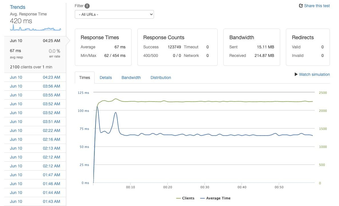Open the Jun 10 02:13 AM test run

[x=35, y=148]
